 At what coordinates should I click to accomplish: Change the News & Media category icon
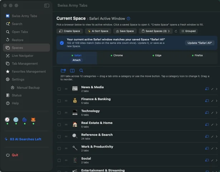point(75,89)
